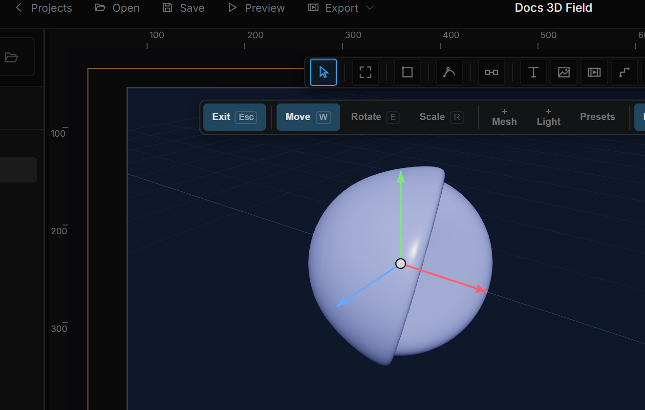Viewport: 645px width, 410px height.
Task: Add a new Mesh
Action: [x=504, y=117]
